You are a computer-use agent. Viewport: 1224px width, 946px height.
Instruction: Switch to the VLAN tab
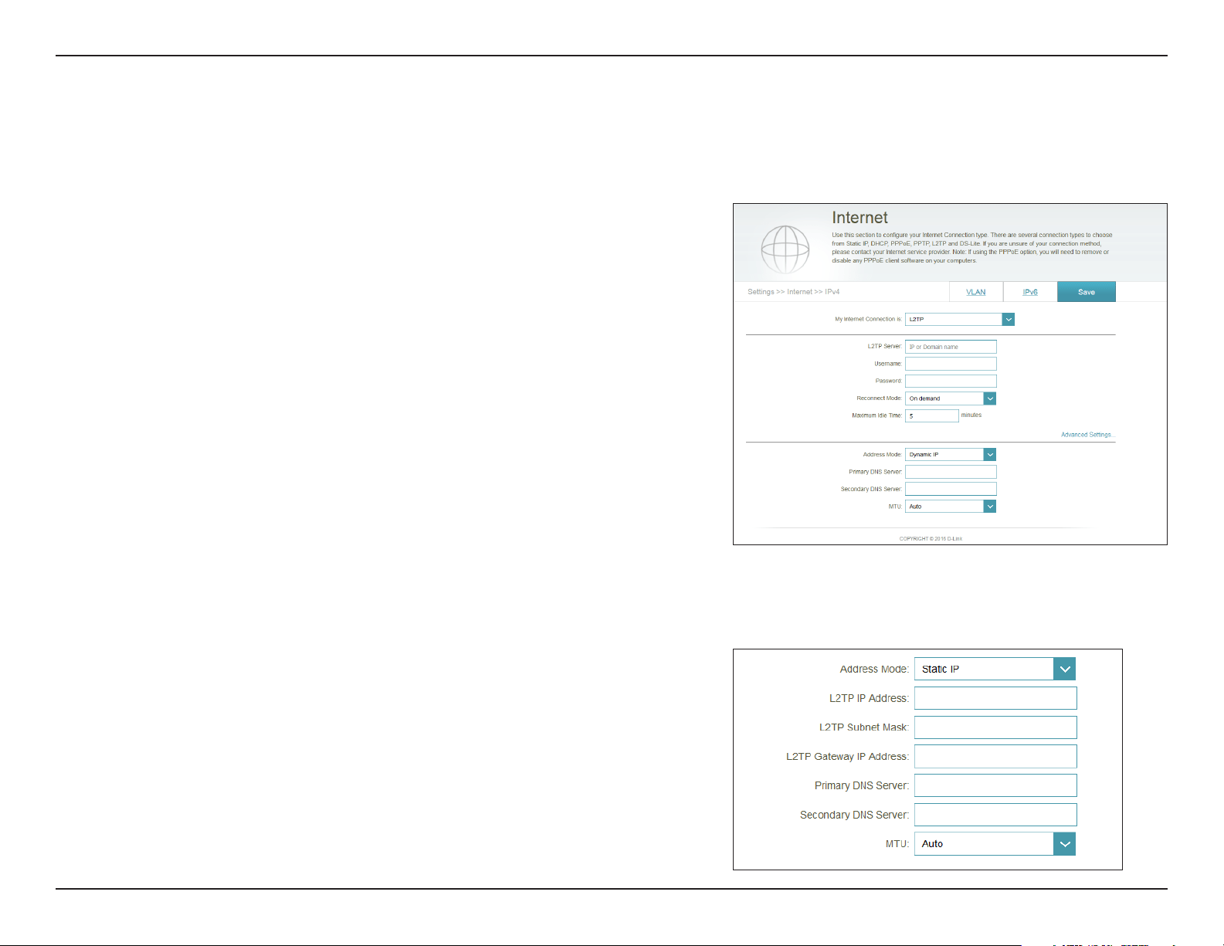(975, 292)
